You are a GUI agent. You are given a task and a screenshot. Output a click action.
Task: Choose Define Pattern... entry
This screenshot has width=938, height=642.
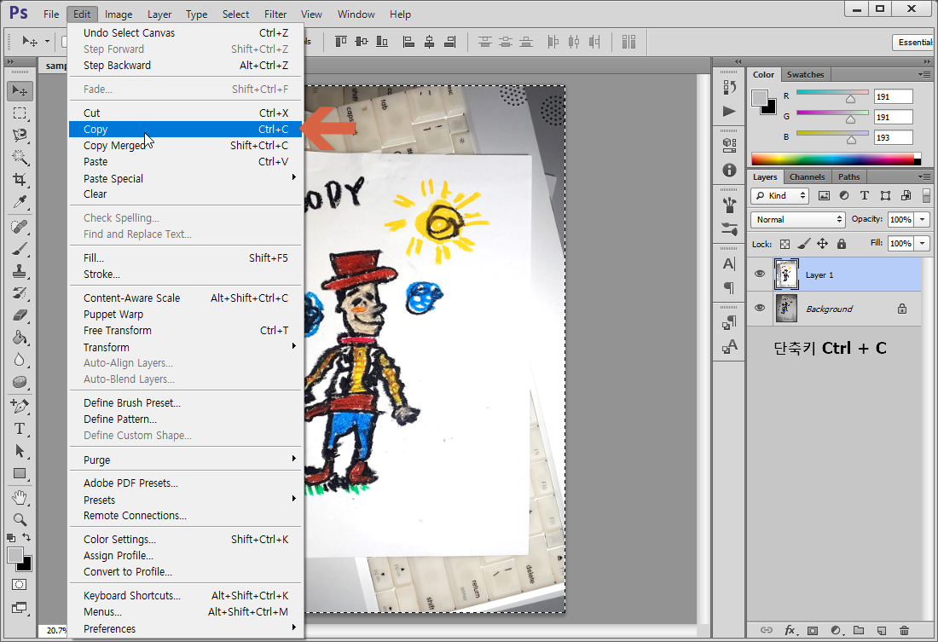point(185,419)
